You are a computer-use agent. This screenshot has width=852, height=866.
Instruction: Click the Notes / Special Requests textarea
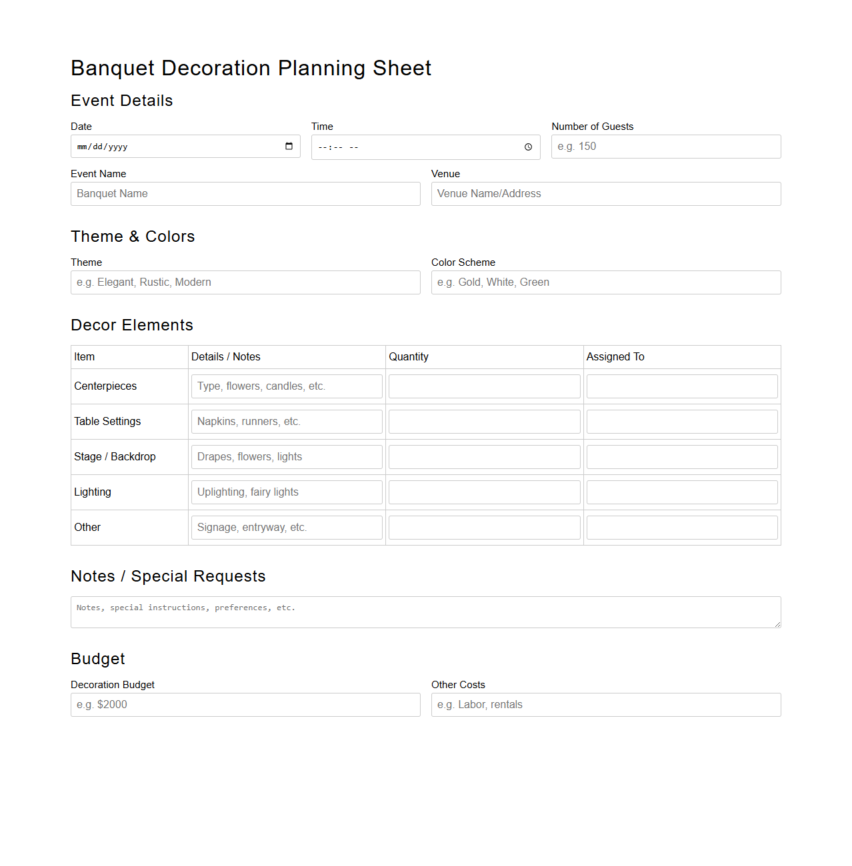pyautogui.click(x=425, y=611)
